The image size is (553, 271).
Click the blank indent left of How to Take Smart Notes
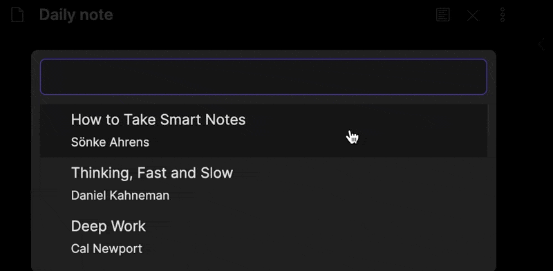point(55,131)
